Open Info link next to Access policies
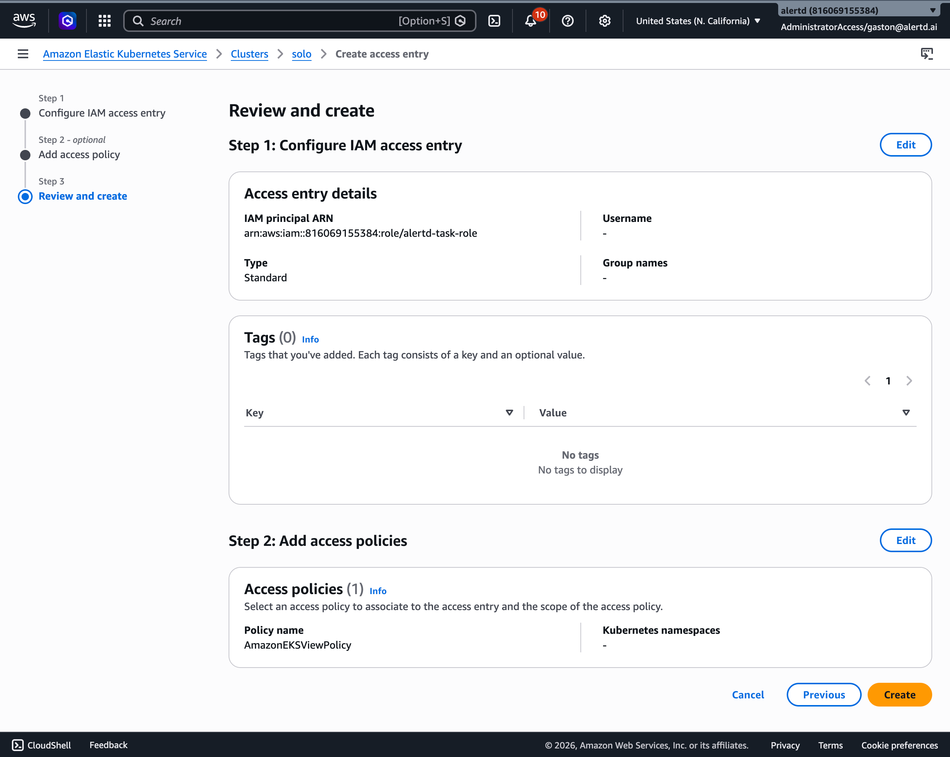950x757 pixels. point(378,590)
